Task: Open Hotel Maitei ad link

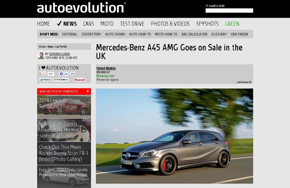Action: 106,68
